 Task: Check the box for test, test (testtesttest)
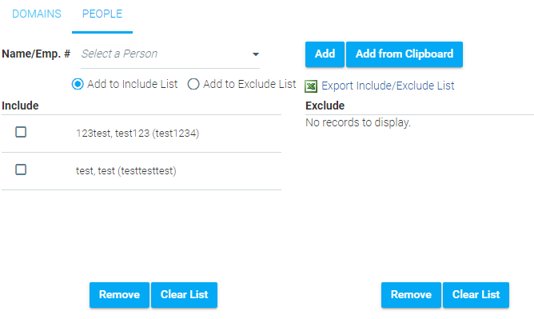(21, 169)
